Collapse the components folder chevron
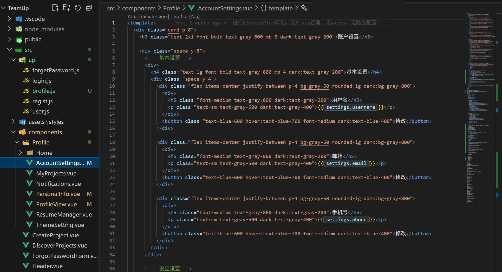The height and width of the screenshot is (272, 502). click(13, 132)
